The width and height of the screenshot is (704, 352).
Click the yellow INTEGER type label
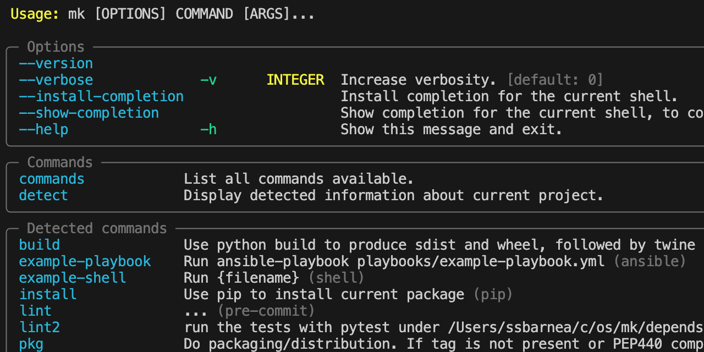click(x=295, y=80)
